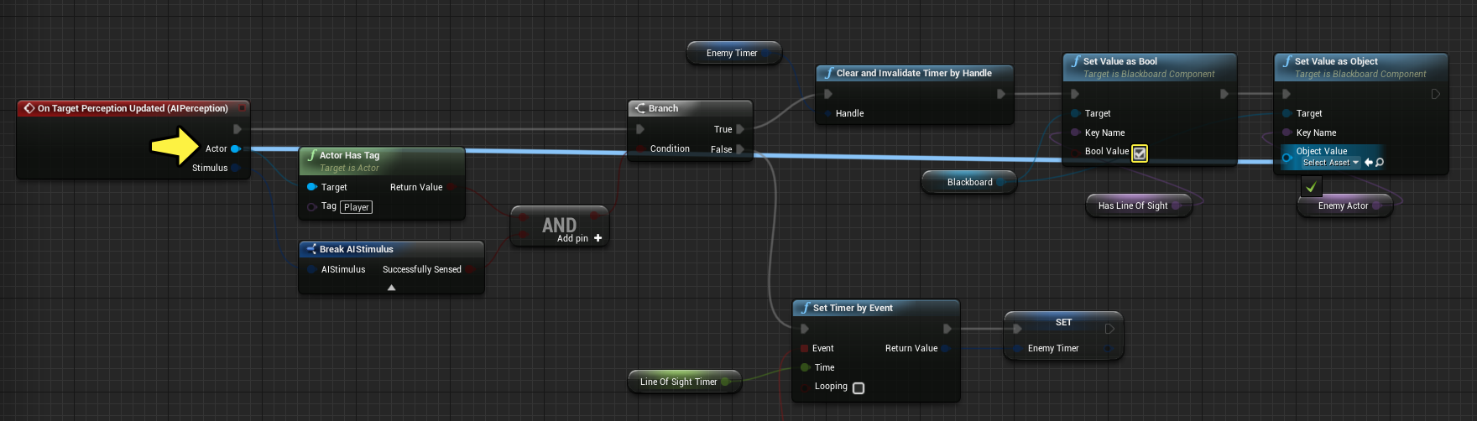1477x421 pixels.
Task: Click Add pin on the AND node
Action: (x=579, y=238)
